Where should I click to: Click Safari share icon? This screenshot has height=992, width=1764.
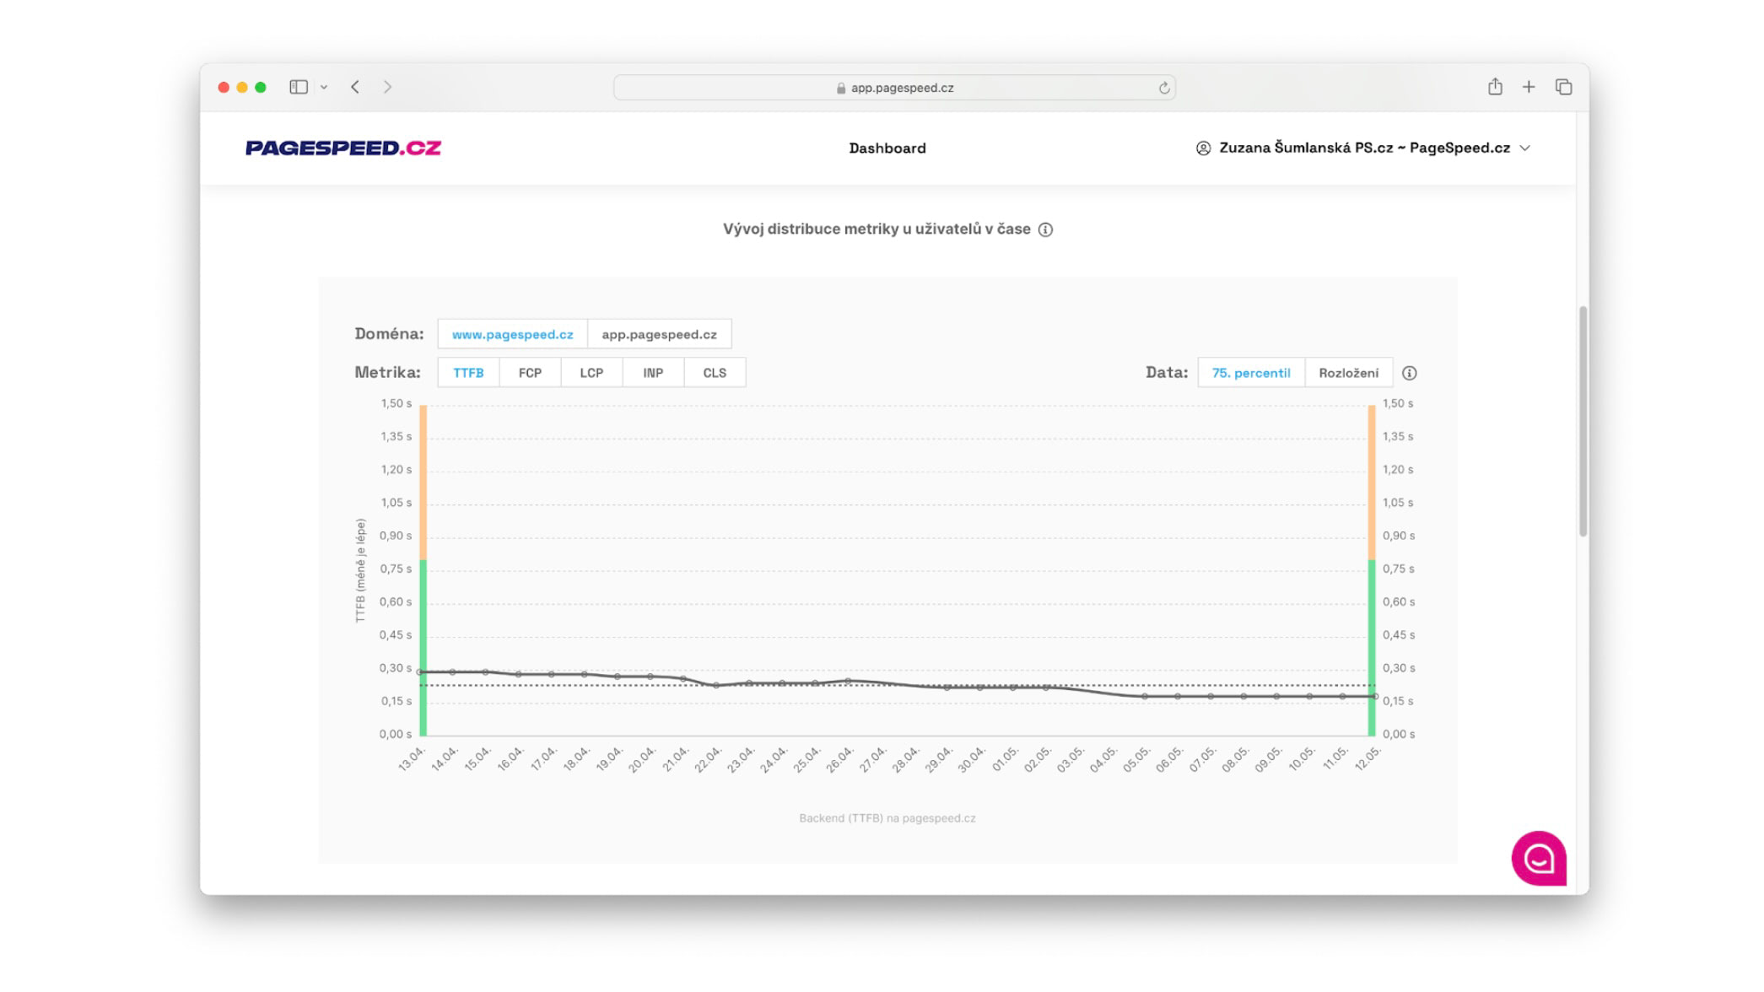[x=1495, y=87]
